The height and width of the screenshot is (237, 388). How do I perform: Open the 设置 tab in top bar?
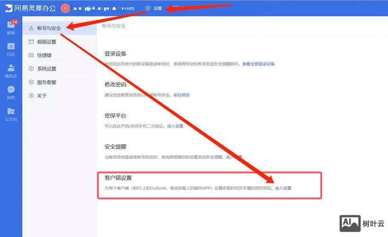153,8
